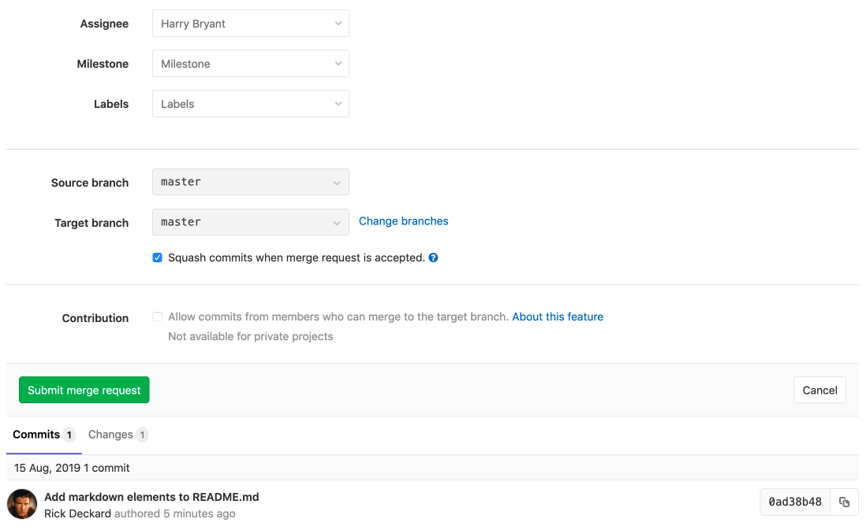Open the Target branch selector
This screenshot has height=530, width=866.
coord(250,222)
